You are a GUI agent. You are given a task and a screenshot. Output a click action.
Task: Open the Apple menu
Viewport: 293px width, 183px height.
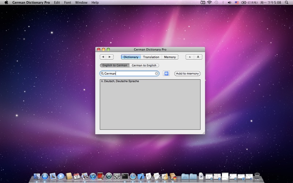tap(6, 3)
